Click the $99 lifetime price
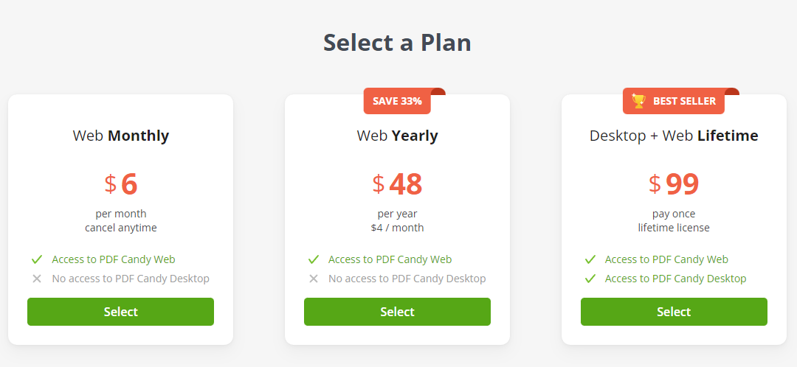Screen dimensions: 797x367 point(674,183)
